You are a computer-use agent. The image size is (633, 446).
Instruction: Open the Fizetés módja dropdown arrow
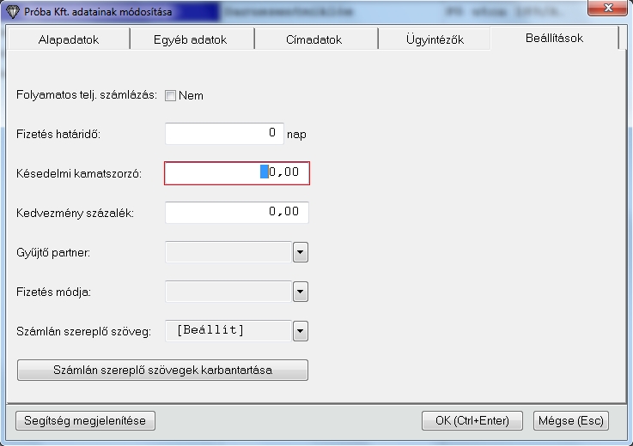point(301,292)
